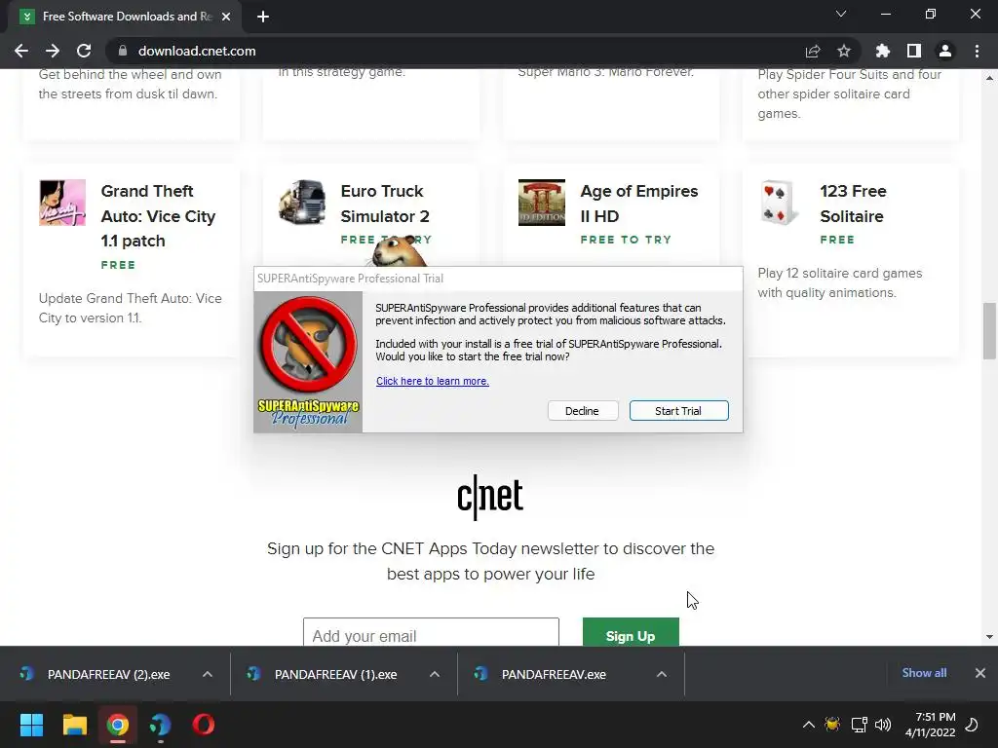Open the Euro Truck Simulator 2 truck icon
This screenshot has height=748, width=998.
click(x=302, y=203)
